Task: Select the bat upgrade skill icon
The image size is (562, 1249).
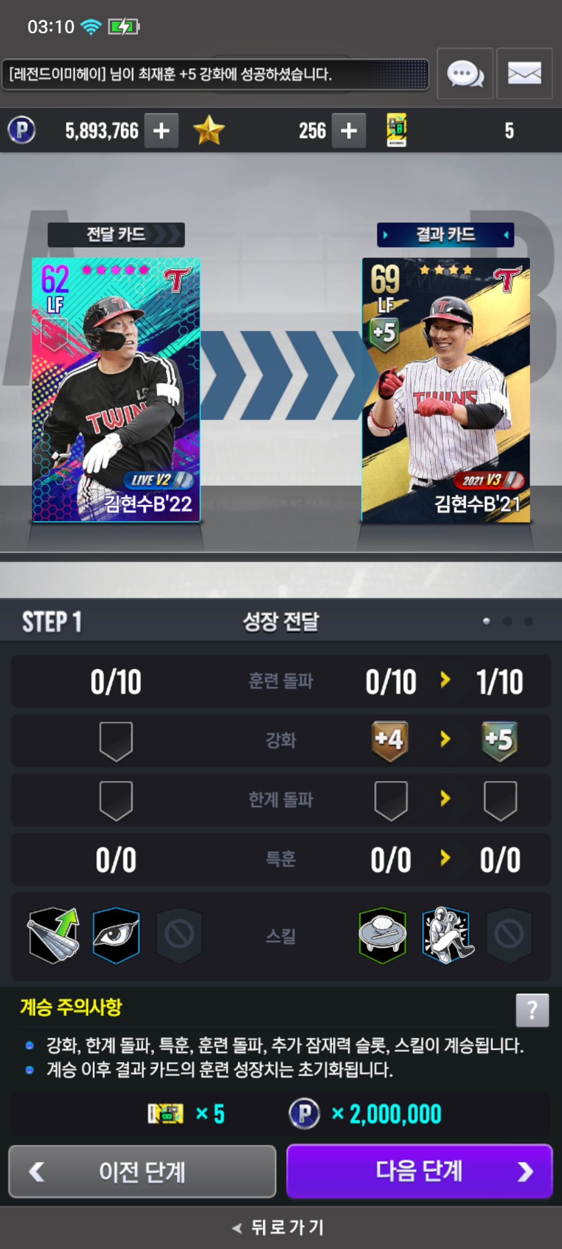Action: (x=54, y=936)
